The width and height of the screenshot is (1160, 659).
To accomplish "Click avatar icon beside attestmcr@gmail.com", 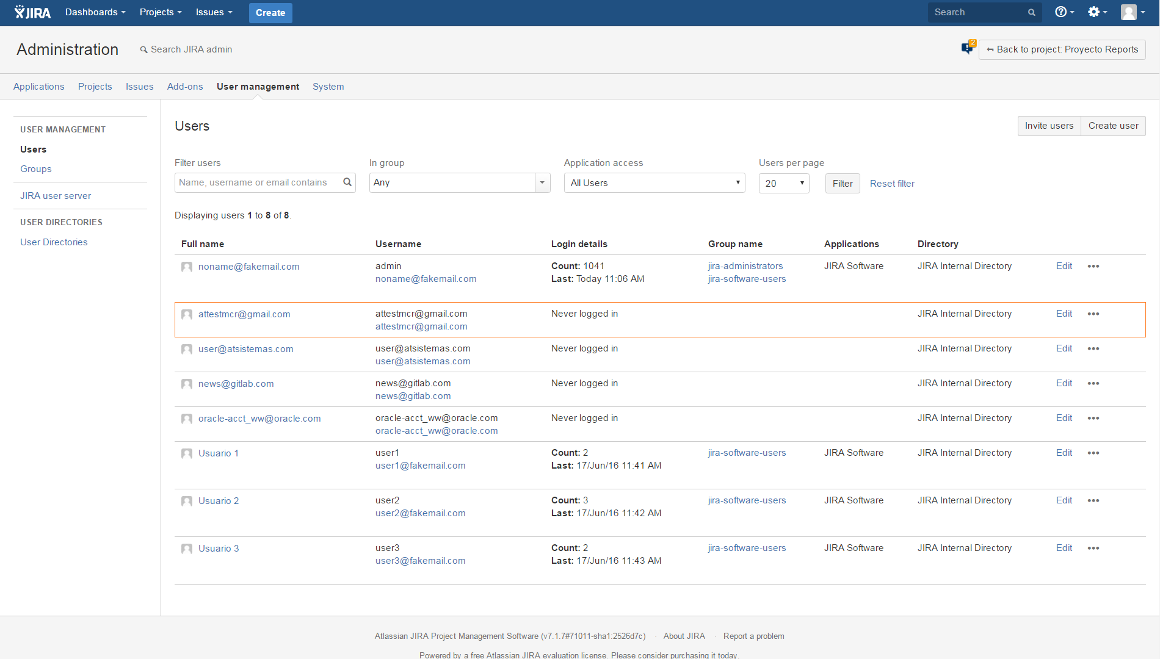I will coord(187,314).
